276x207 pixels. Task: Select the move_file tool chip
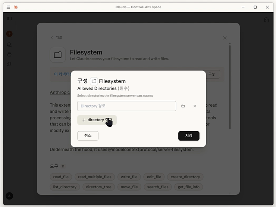pos(129,187)
